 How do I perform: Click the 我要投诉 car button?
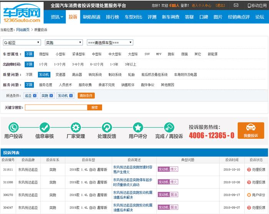click(251, 130)
